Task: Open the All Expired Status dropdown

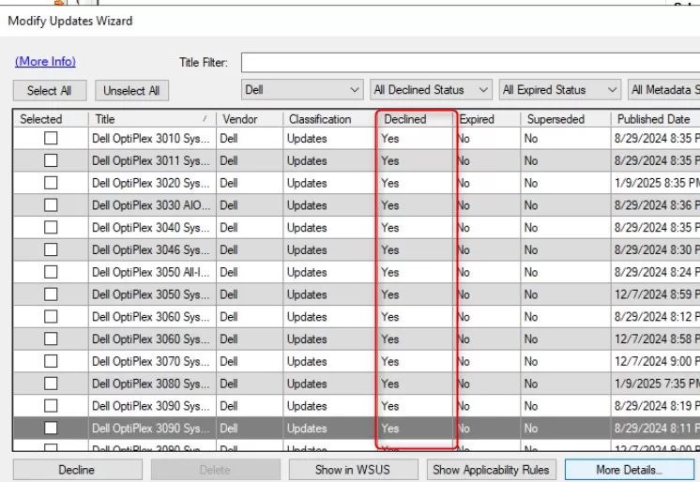Action: point(560,90)
